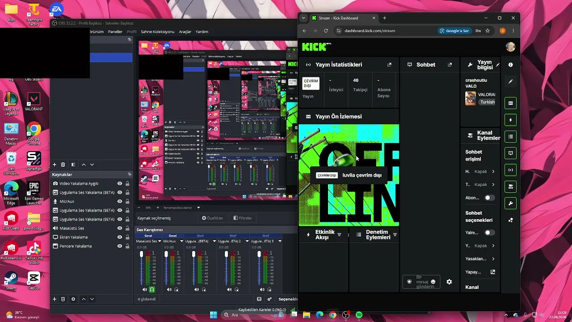572x322 pixels.
Task: Pop out the Yayın İstatistikleri panel in Kick
Action: [x=389, y=65]
